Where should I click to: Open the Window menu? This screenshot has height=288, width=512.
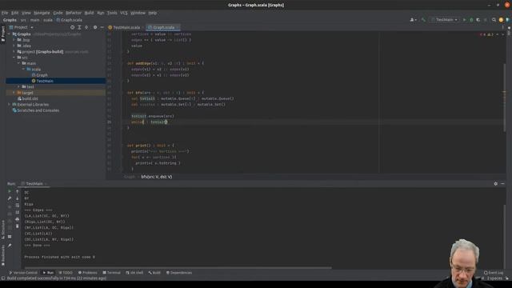click(138, 13)
